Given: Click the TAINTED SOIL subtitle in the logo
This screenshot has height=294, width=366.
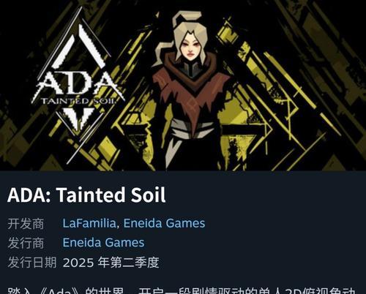Looking at the screenshot, I should click(78, 101).
